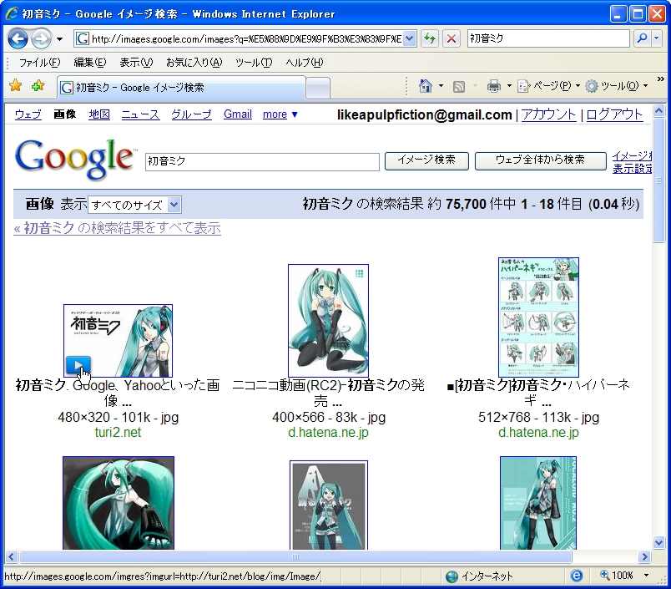Click the Print icon
Image resolution: width=671 pixels, height=589 pixels.
point(494,87)
